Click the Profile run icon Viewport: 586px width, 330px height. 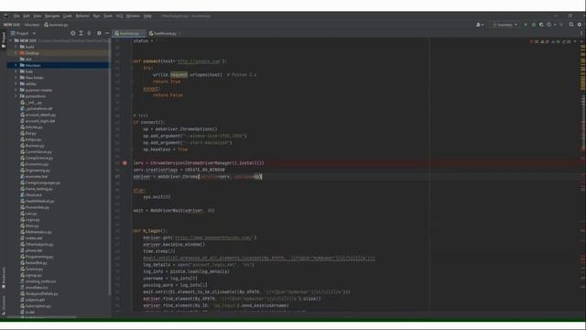click(549, 25)
